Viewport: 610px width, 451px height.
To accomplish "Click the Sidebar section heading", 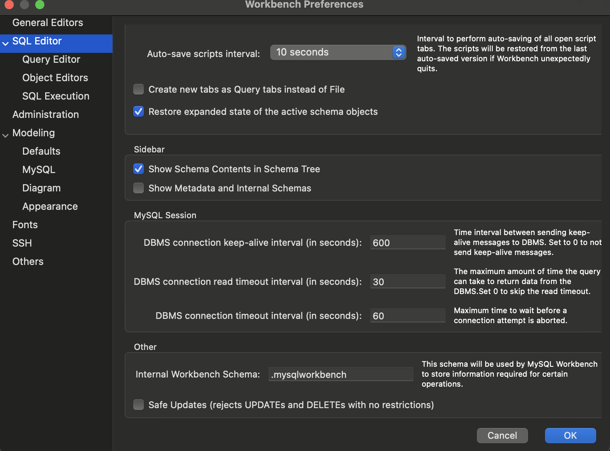I will tap(149, 149).
